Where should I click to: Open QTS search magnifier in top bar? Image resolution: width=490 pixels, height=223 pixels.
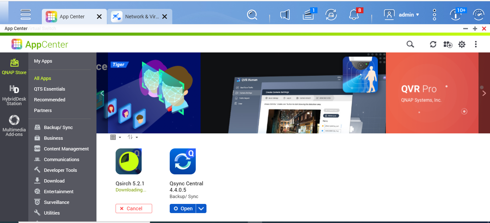252,15
